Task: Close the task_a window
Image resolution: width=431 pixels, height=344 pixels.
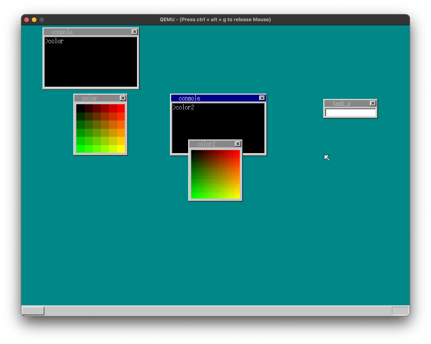Action: tap(373, 103)
